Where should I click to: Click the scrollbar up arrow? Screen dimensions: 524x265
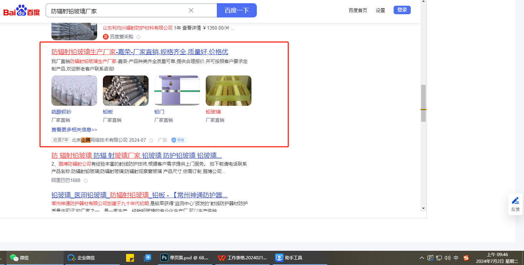point(423,1)
